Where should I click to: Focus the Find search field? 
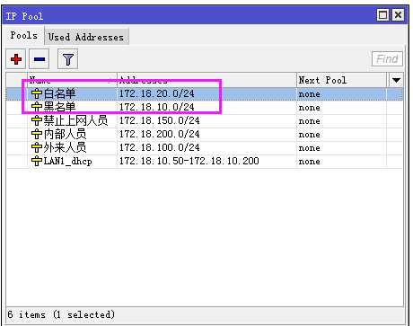(x=387, y=58)
